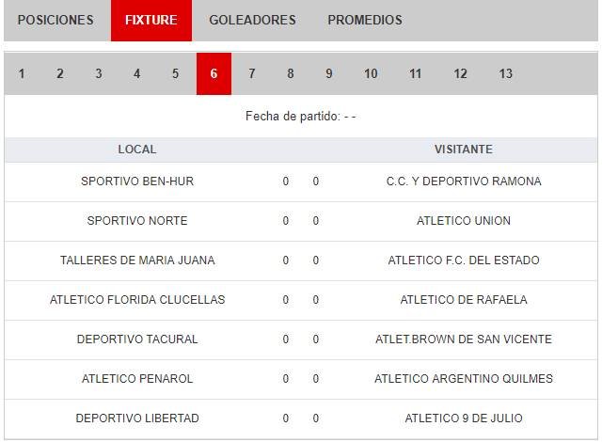Open the Promedios tab

pyautogui.click(x=365, y=20)
